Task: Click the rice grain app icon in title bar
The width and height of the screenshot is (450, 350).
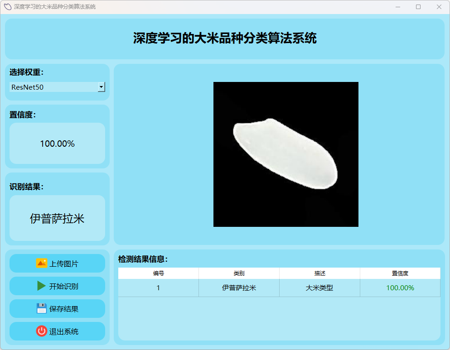Action: coord(7,7)
